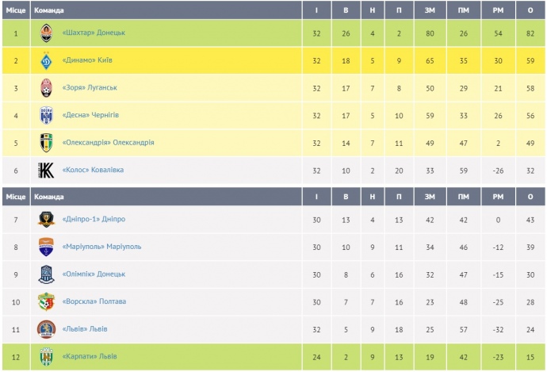Click the Lviv club logo
547x372 pixels.
tap(46, 329)
